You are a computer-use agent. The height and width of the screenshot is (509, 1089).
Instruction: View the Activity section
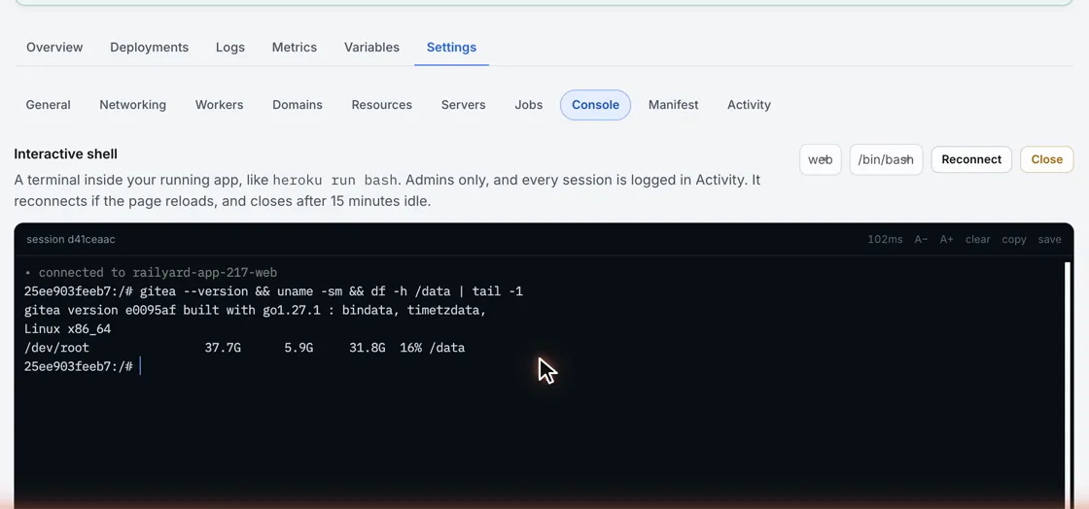tap(749, 105)
